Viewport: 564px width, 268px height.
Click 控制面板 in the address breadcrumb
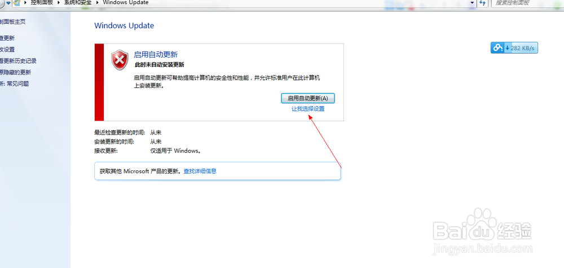pos(41,2)
